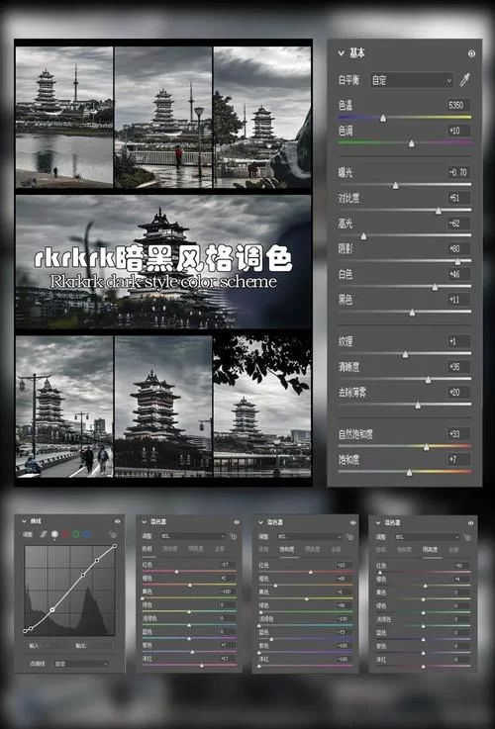Select 明亮度 tab in luminance mixer panel
The height and width of the screenshot is (729, 495).
(430, 550)
